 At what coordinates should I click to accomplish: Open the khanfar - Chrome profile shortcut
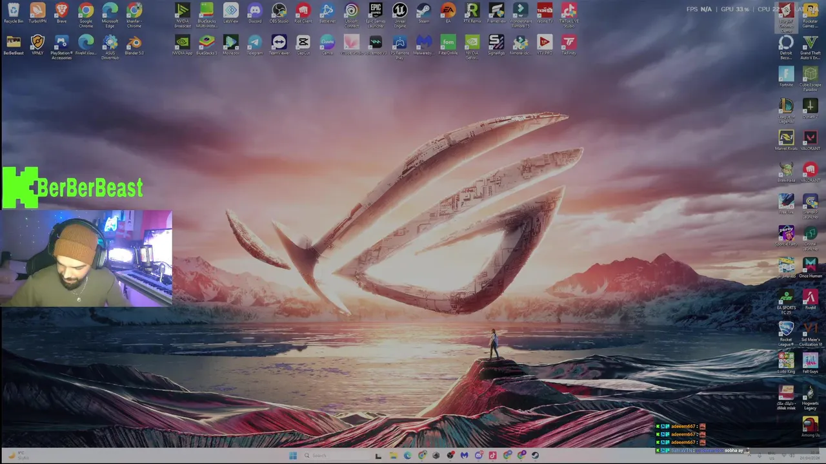click(134, 15)
